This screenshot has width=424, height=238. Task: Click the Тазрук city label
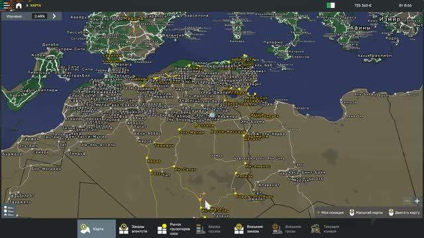point(221,216)
